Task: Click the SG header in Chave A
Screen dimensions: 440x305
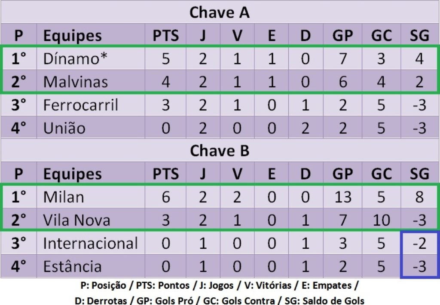Action: tap(419, 36)
